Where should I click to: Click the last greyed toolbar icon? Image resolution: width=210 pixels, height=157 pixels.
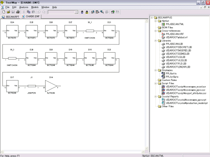117,12
